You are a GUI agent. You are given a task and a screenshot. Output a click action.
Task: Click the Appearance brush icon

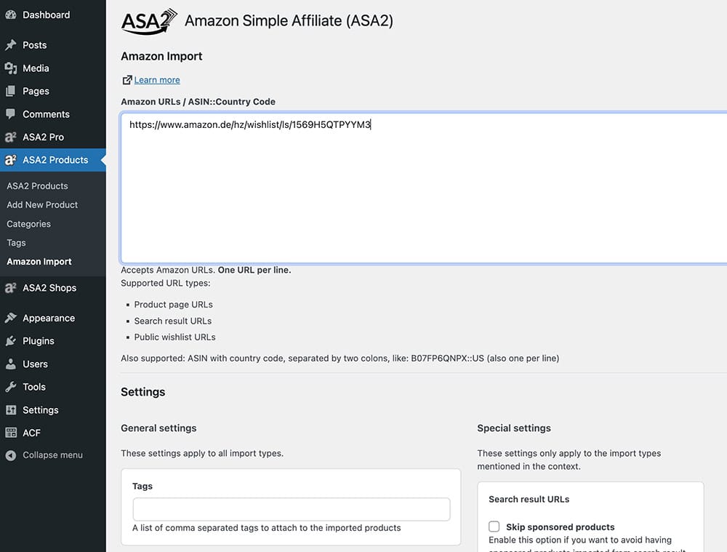(x=10, y=318)
